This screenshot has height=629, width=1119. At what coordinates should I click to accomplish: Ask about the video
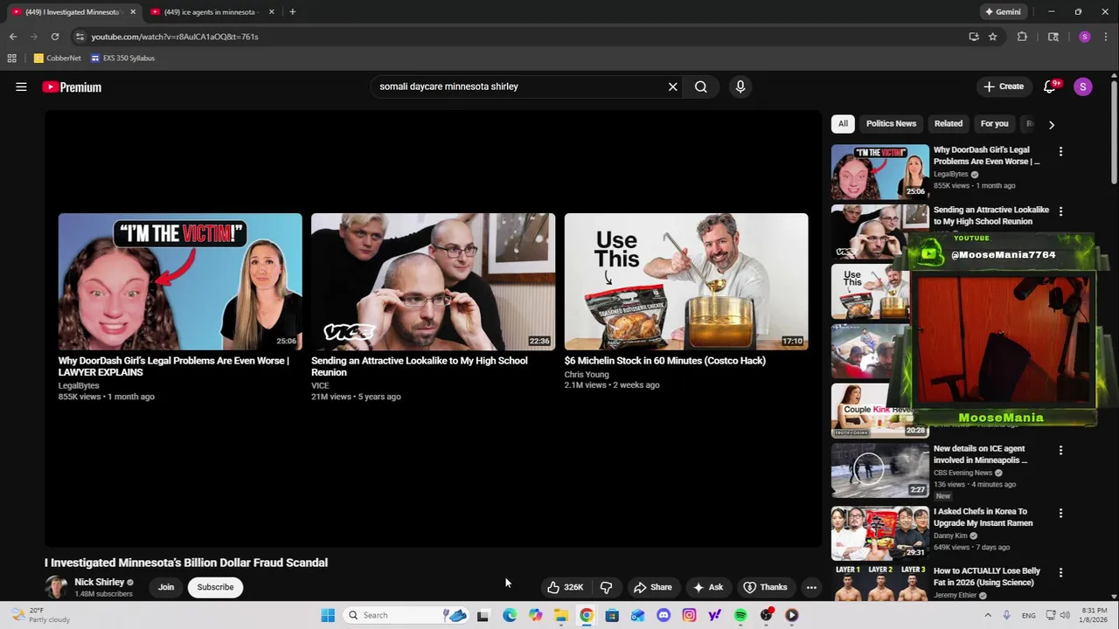click(708, 587)
